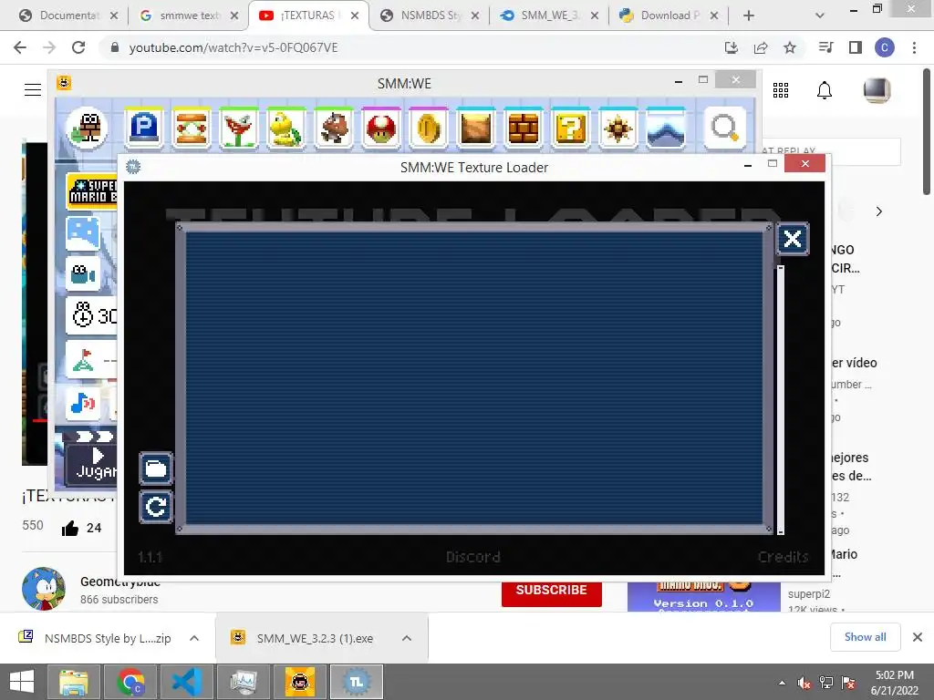Open the timer setting in SMM:WE
The width and height of the screenshot is (934, 700).
[92, 315]
